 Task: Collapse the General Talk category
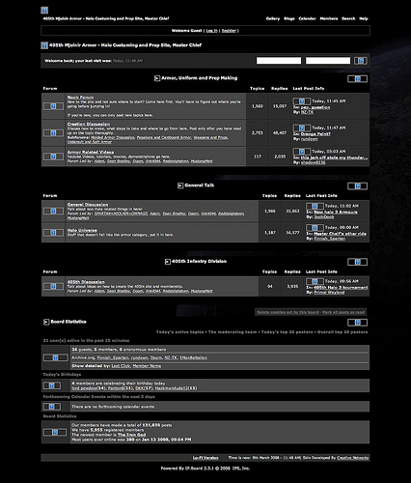pyautogui.click(x=357, y=186)
